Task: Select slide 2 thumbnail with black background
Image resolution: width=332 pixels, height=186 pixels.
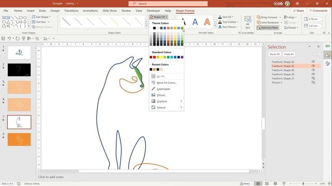Action: (19, 70)
